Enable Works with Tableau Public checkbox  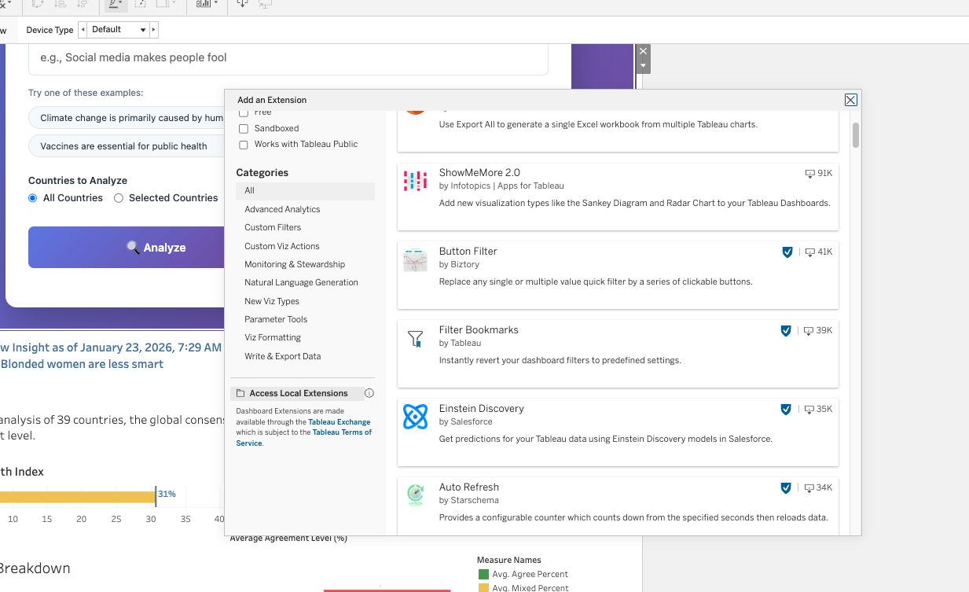244,145
